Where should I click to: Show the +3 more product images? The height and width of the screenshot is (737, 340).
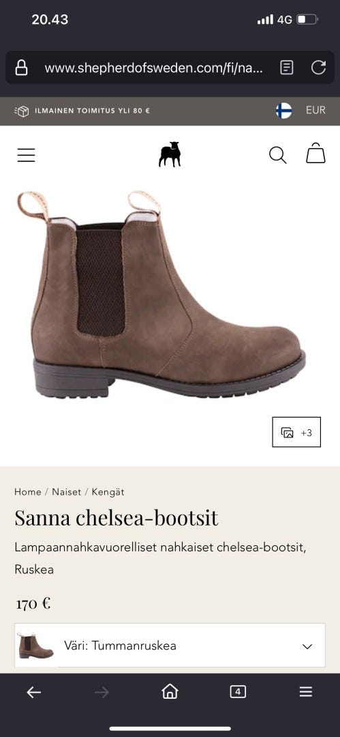pyautogui.click(x=296, y=432)
